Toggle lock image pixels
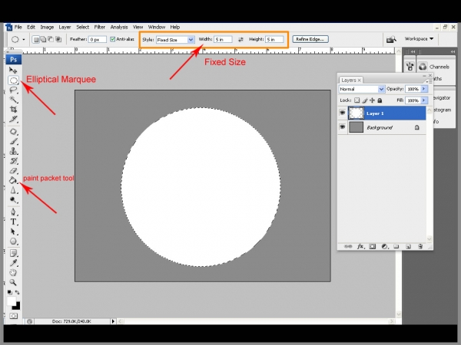Viewport: 461px width, 345px height. click(x=365, y=100)
